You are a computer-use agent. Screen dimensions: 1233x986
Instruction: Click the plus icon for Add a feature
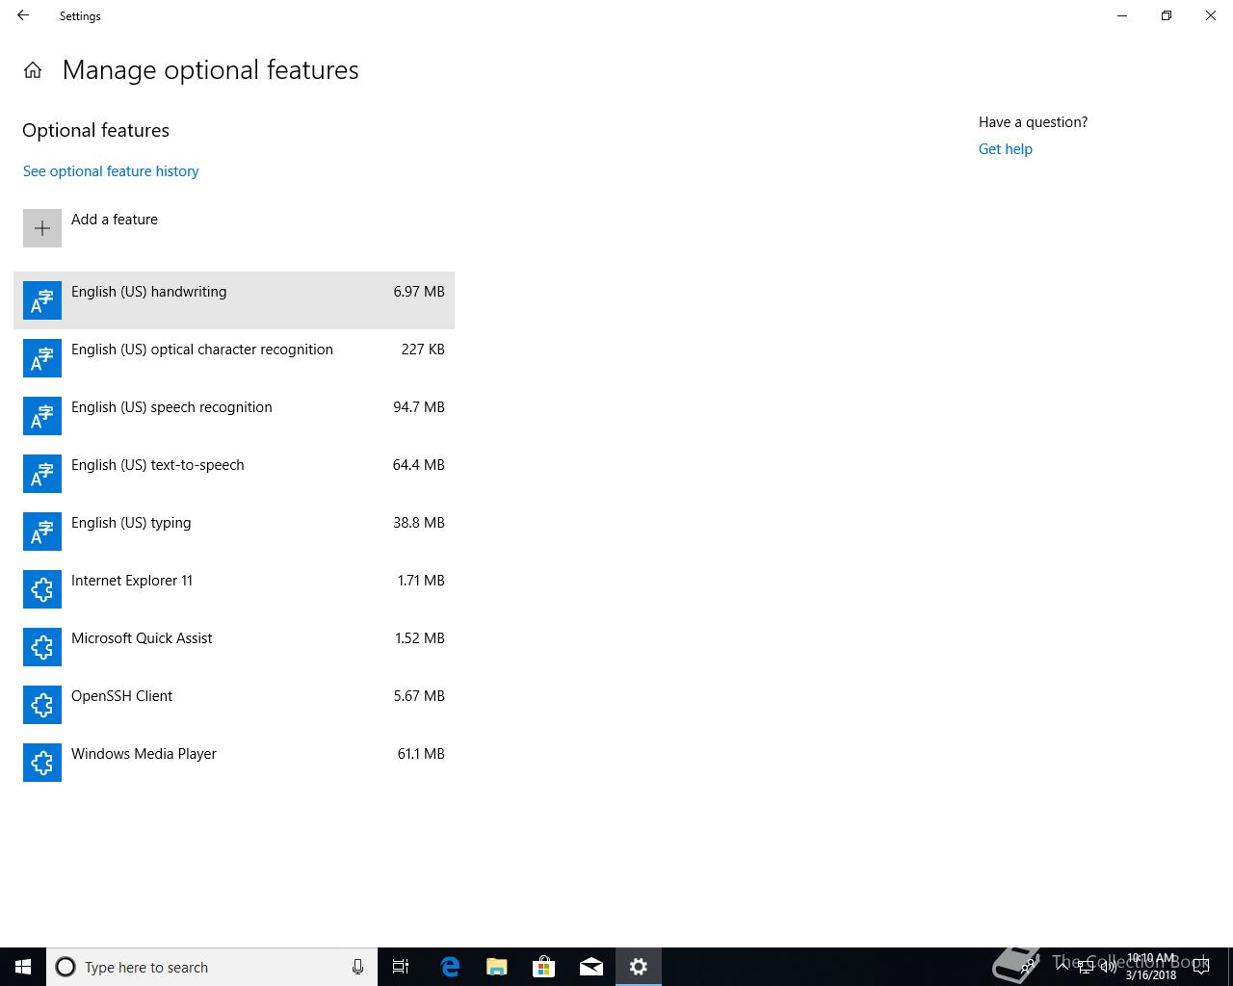(x=42, y=228)
